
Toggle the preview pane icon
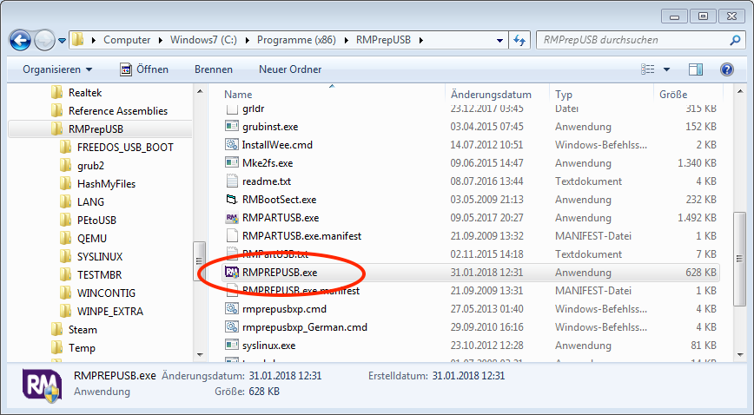pyautogui.click(x=696, y=69)
